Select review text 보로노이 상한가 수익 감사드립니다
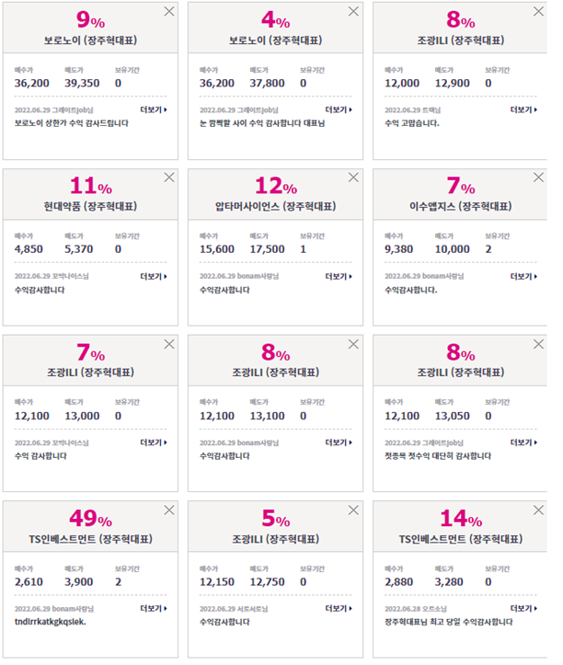This screenshot has height=665, width=563. [71, 123]
